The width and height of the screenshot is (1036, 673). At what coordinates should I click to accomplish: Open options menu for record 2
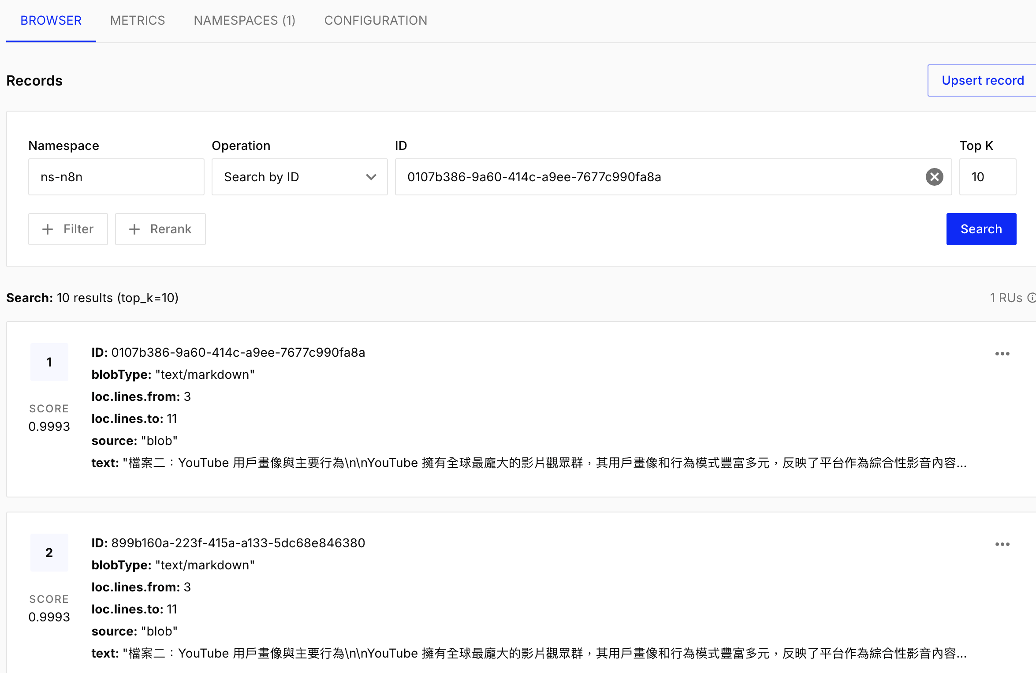[x=1002, y=544]
